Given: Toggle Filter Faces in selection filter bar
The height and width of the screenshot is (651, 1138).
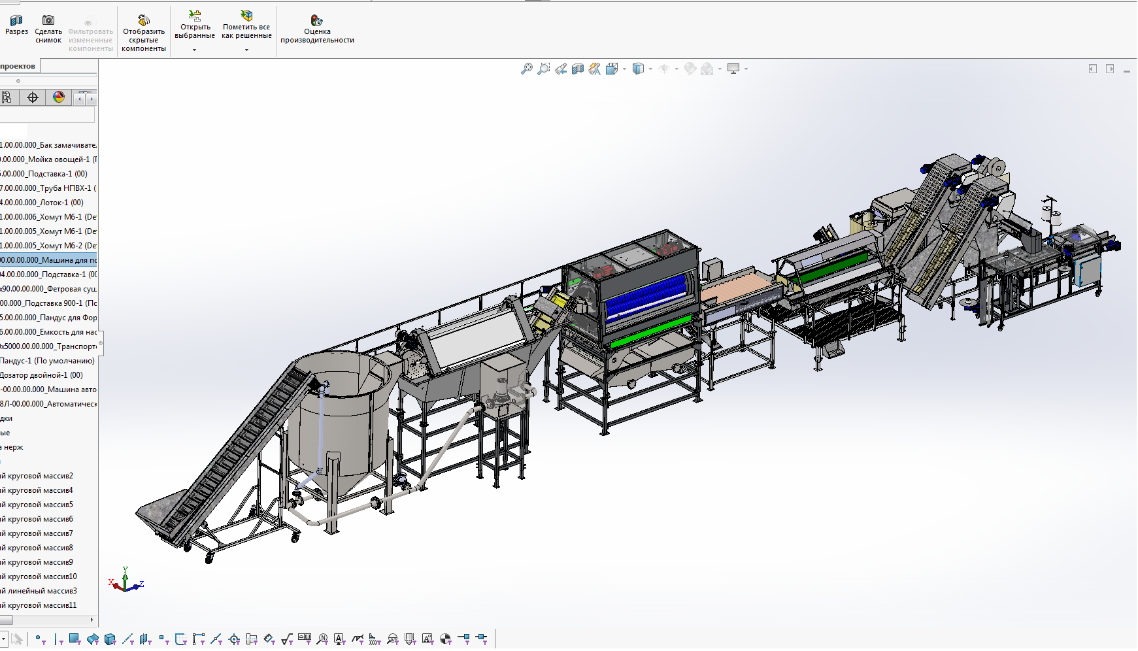Looking at the screenshot, I should [x=75, y=639].
